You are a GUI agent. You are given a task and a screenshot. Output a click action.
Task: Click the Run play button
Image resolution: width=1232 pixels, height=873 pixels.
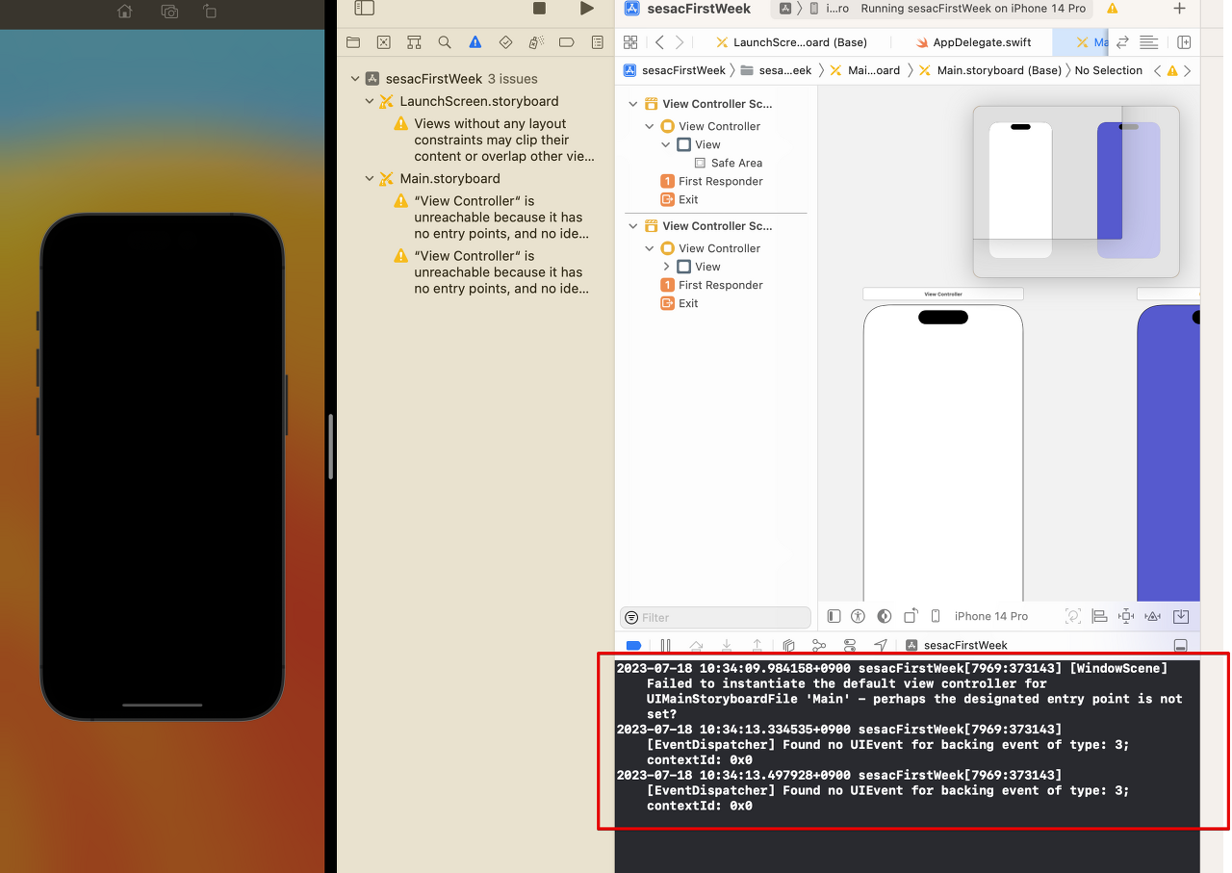pos(587,9)
